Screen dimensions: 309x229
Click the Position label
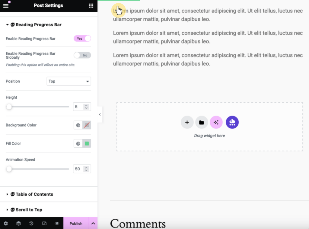13,81
